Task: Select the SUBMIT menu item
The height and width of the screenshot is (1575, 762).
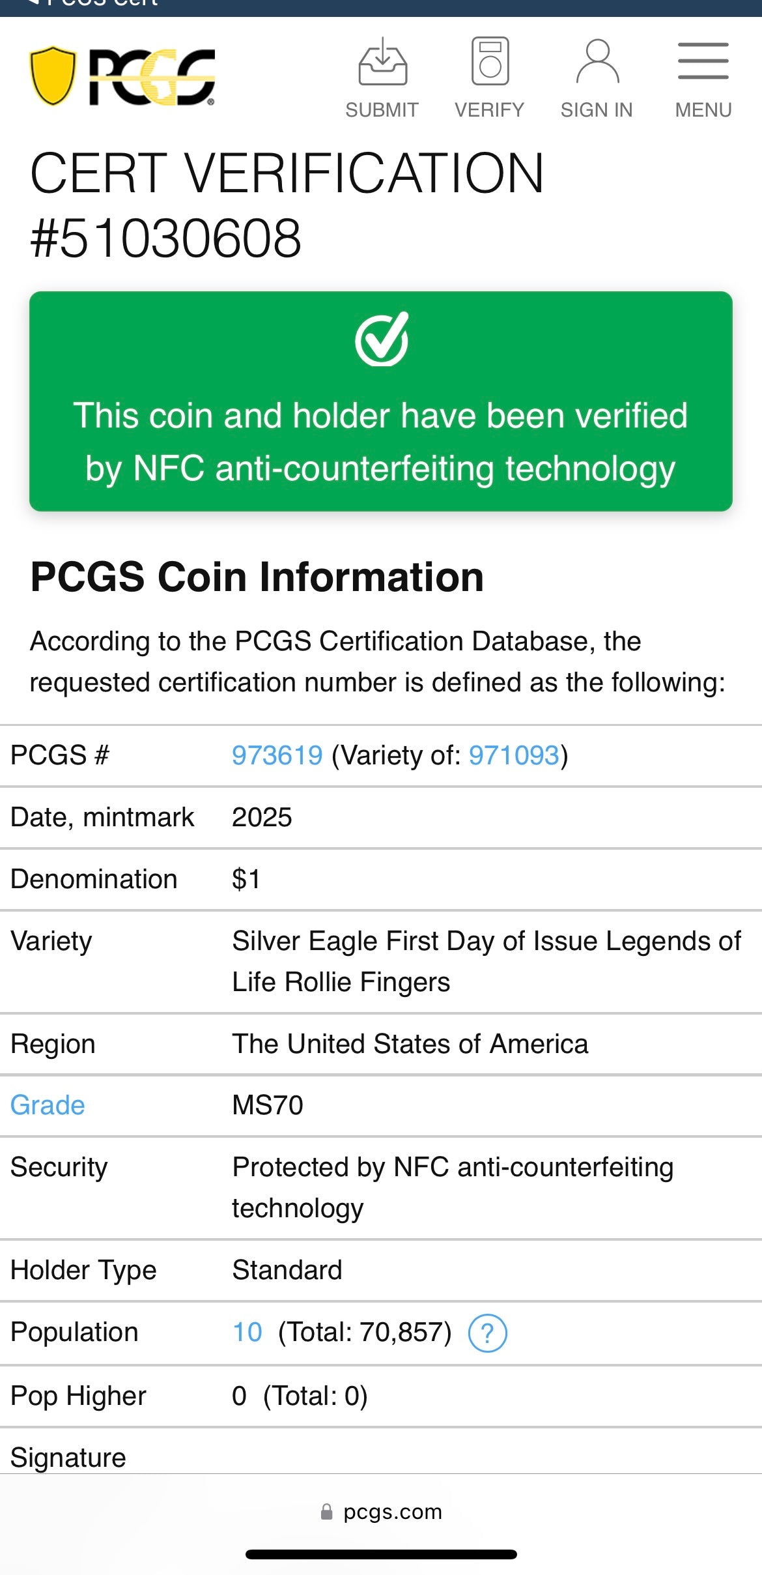Action: pos(382,109)
